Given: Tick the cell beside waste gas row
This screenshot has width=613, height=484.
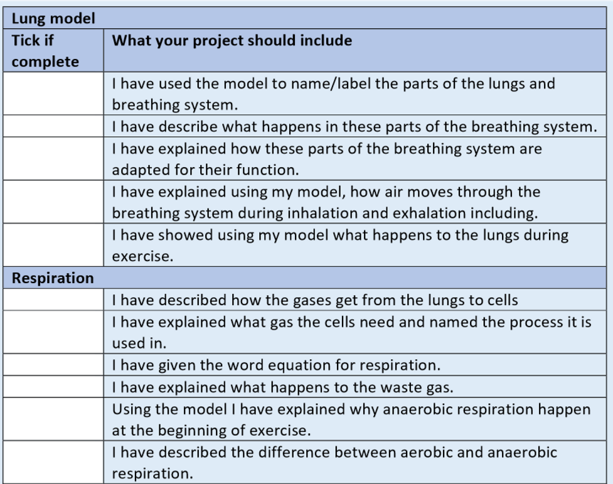Looking at the screenshot, I should point(53,387).
